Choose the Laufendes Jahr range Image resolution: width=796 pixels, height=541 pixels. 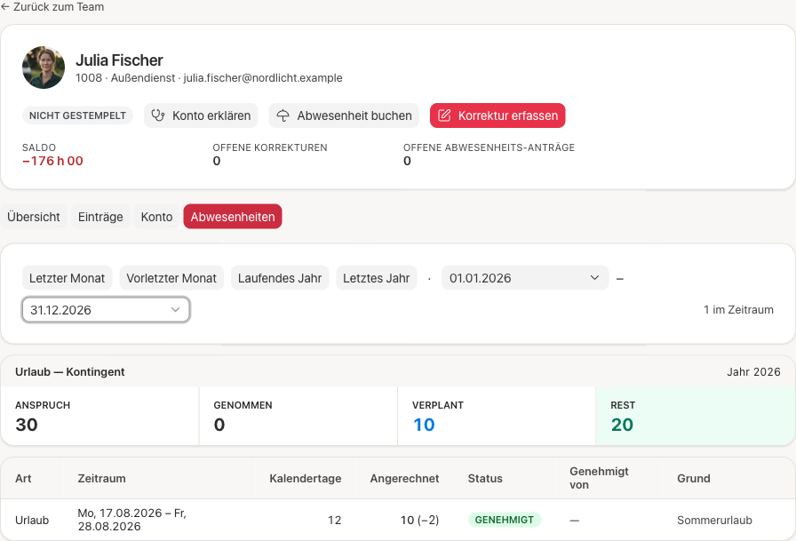[280, 278]
